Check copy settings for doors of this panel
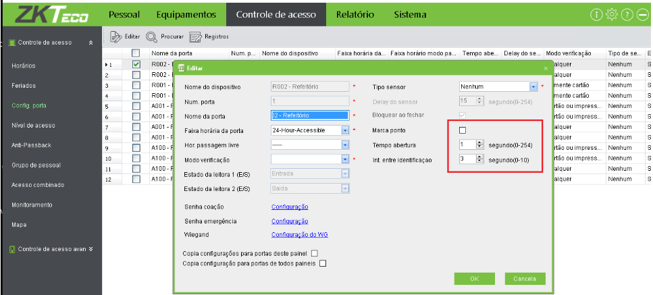The height and width of the screenshot is (295, 653). tap(314, 252)
